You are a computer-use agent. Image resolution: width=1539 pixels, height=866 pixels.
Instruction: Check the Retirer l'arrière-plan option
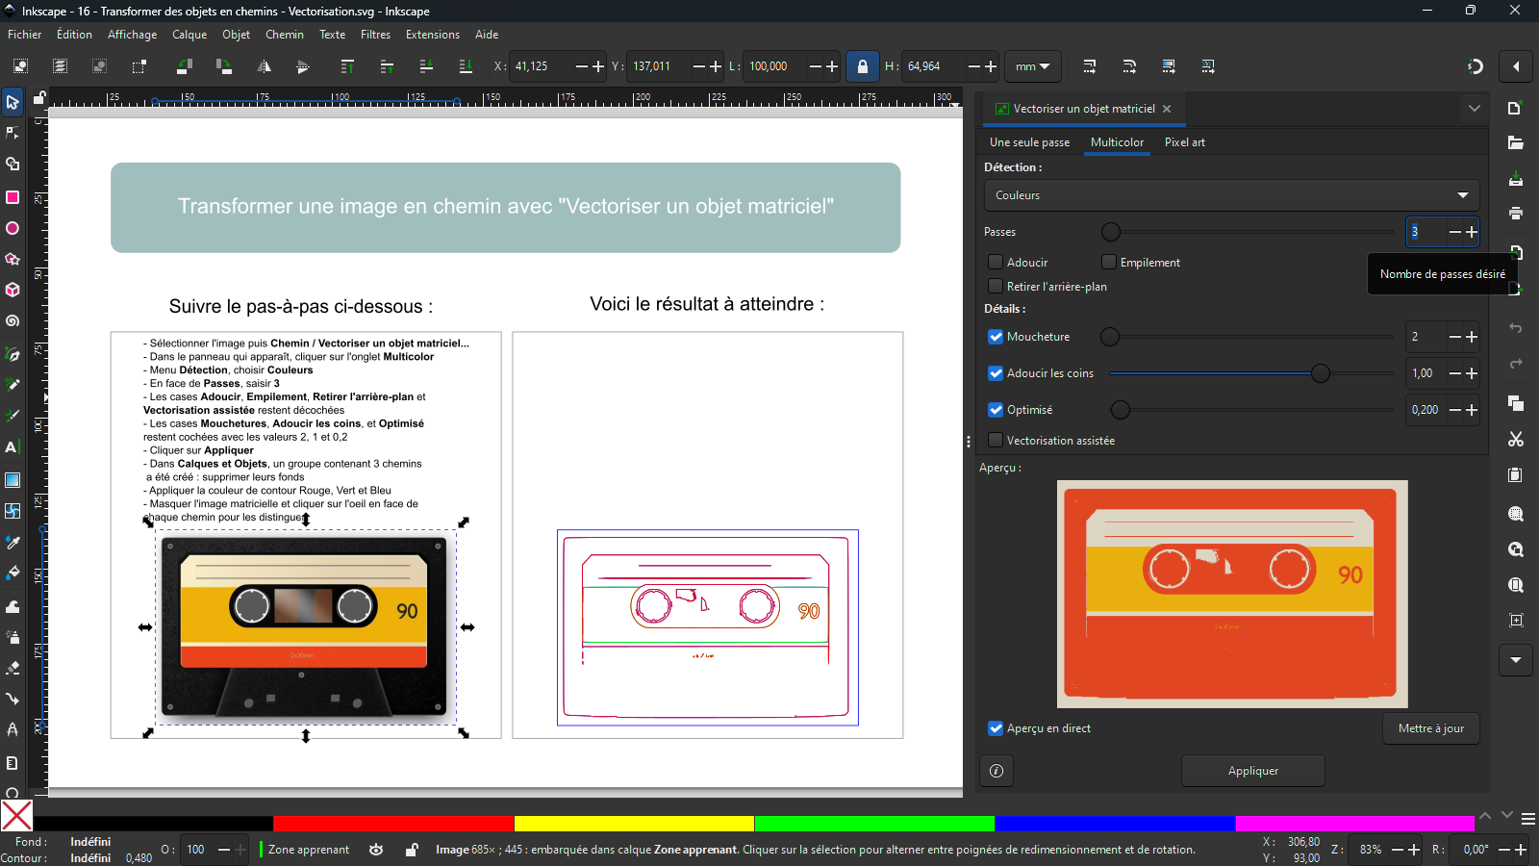coord(996,286)
